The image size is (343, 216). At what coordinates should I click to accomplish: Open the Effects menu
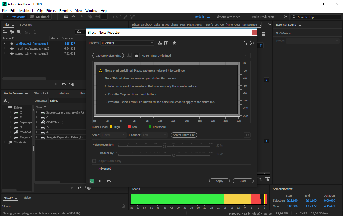click(x=51, y=11)
